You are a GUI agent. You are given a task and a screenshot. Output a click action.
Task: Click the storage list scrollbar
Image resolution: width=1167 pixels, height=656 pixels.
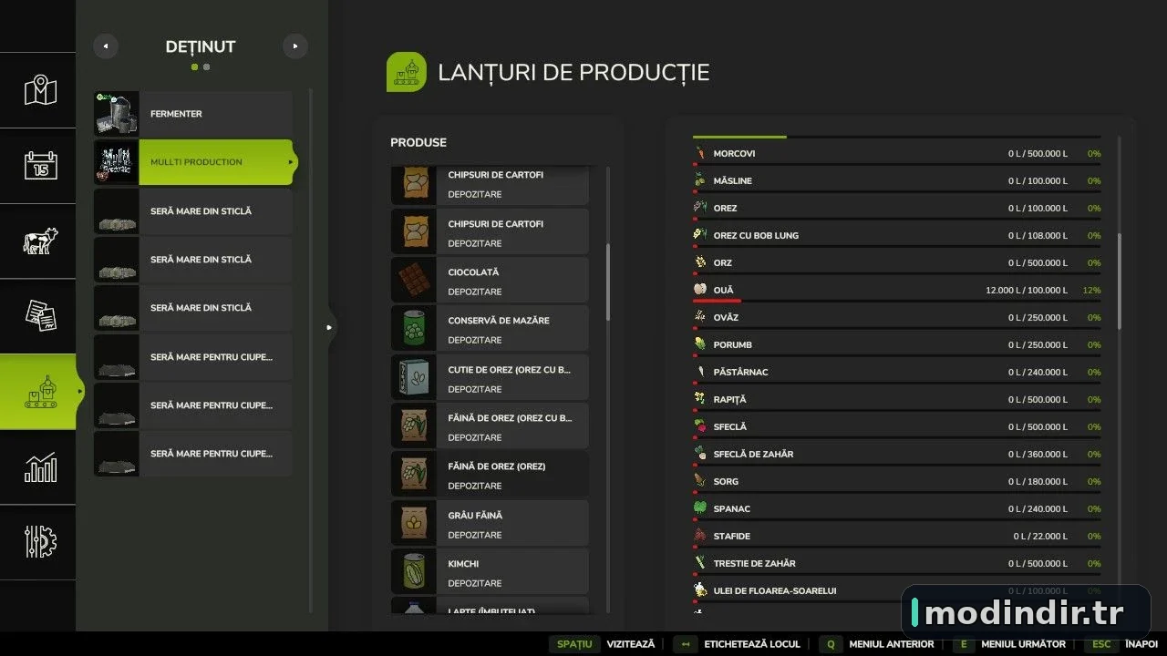tap(1120, 281)
